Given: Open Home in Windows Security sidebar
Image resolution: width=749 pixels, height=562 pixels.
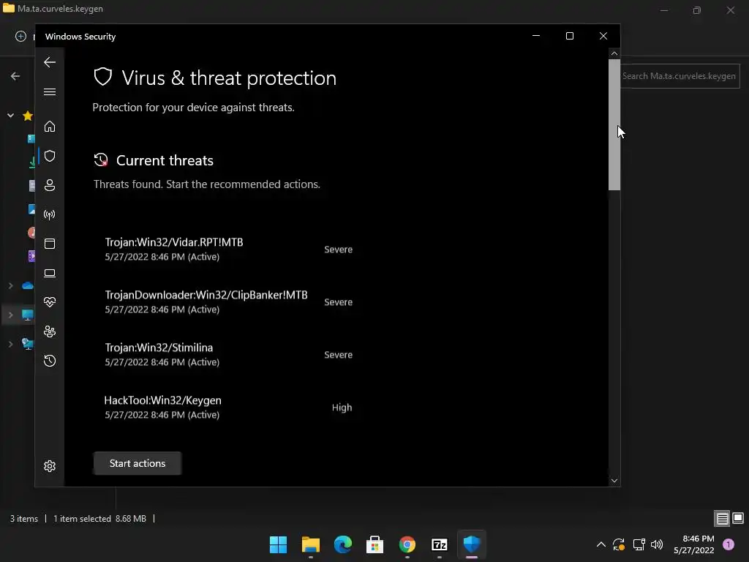Looking at the screenshot, I should 50,127.
